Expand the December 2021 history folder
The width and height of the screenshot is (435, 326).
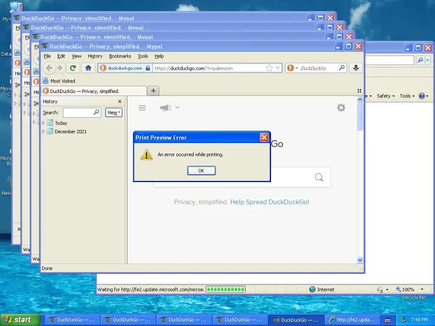pos(44,132)
